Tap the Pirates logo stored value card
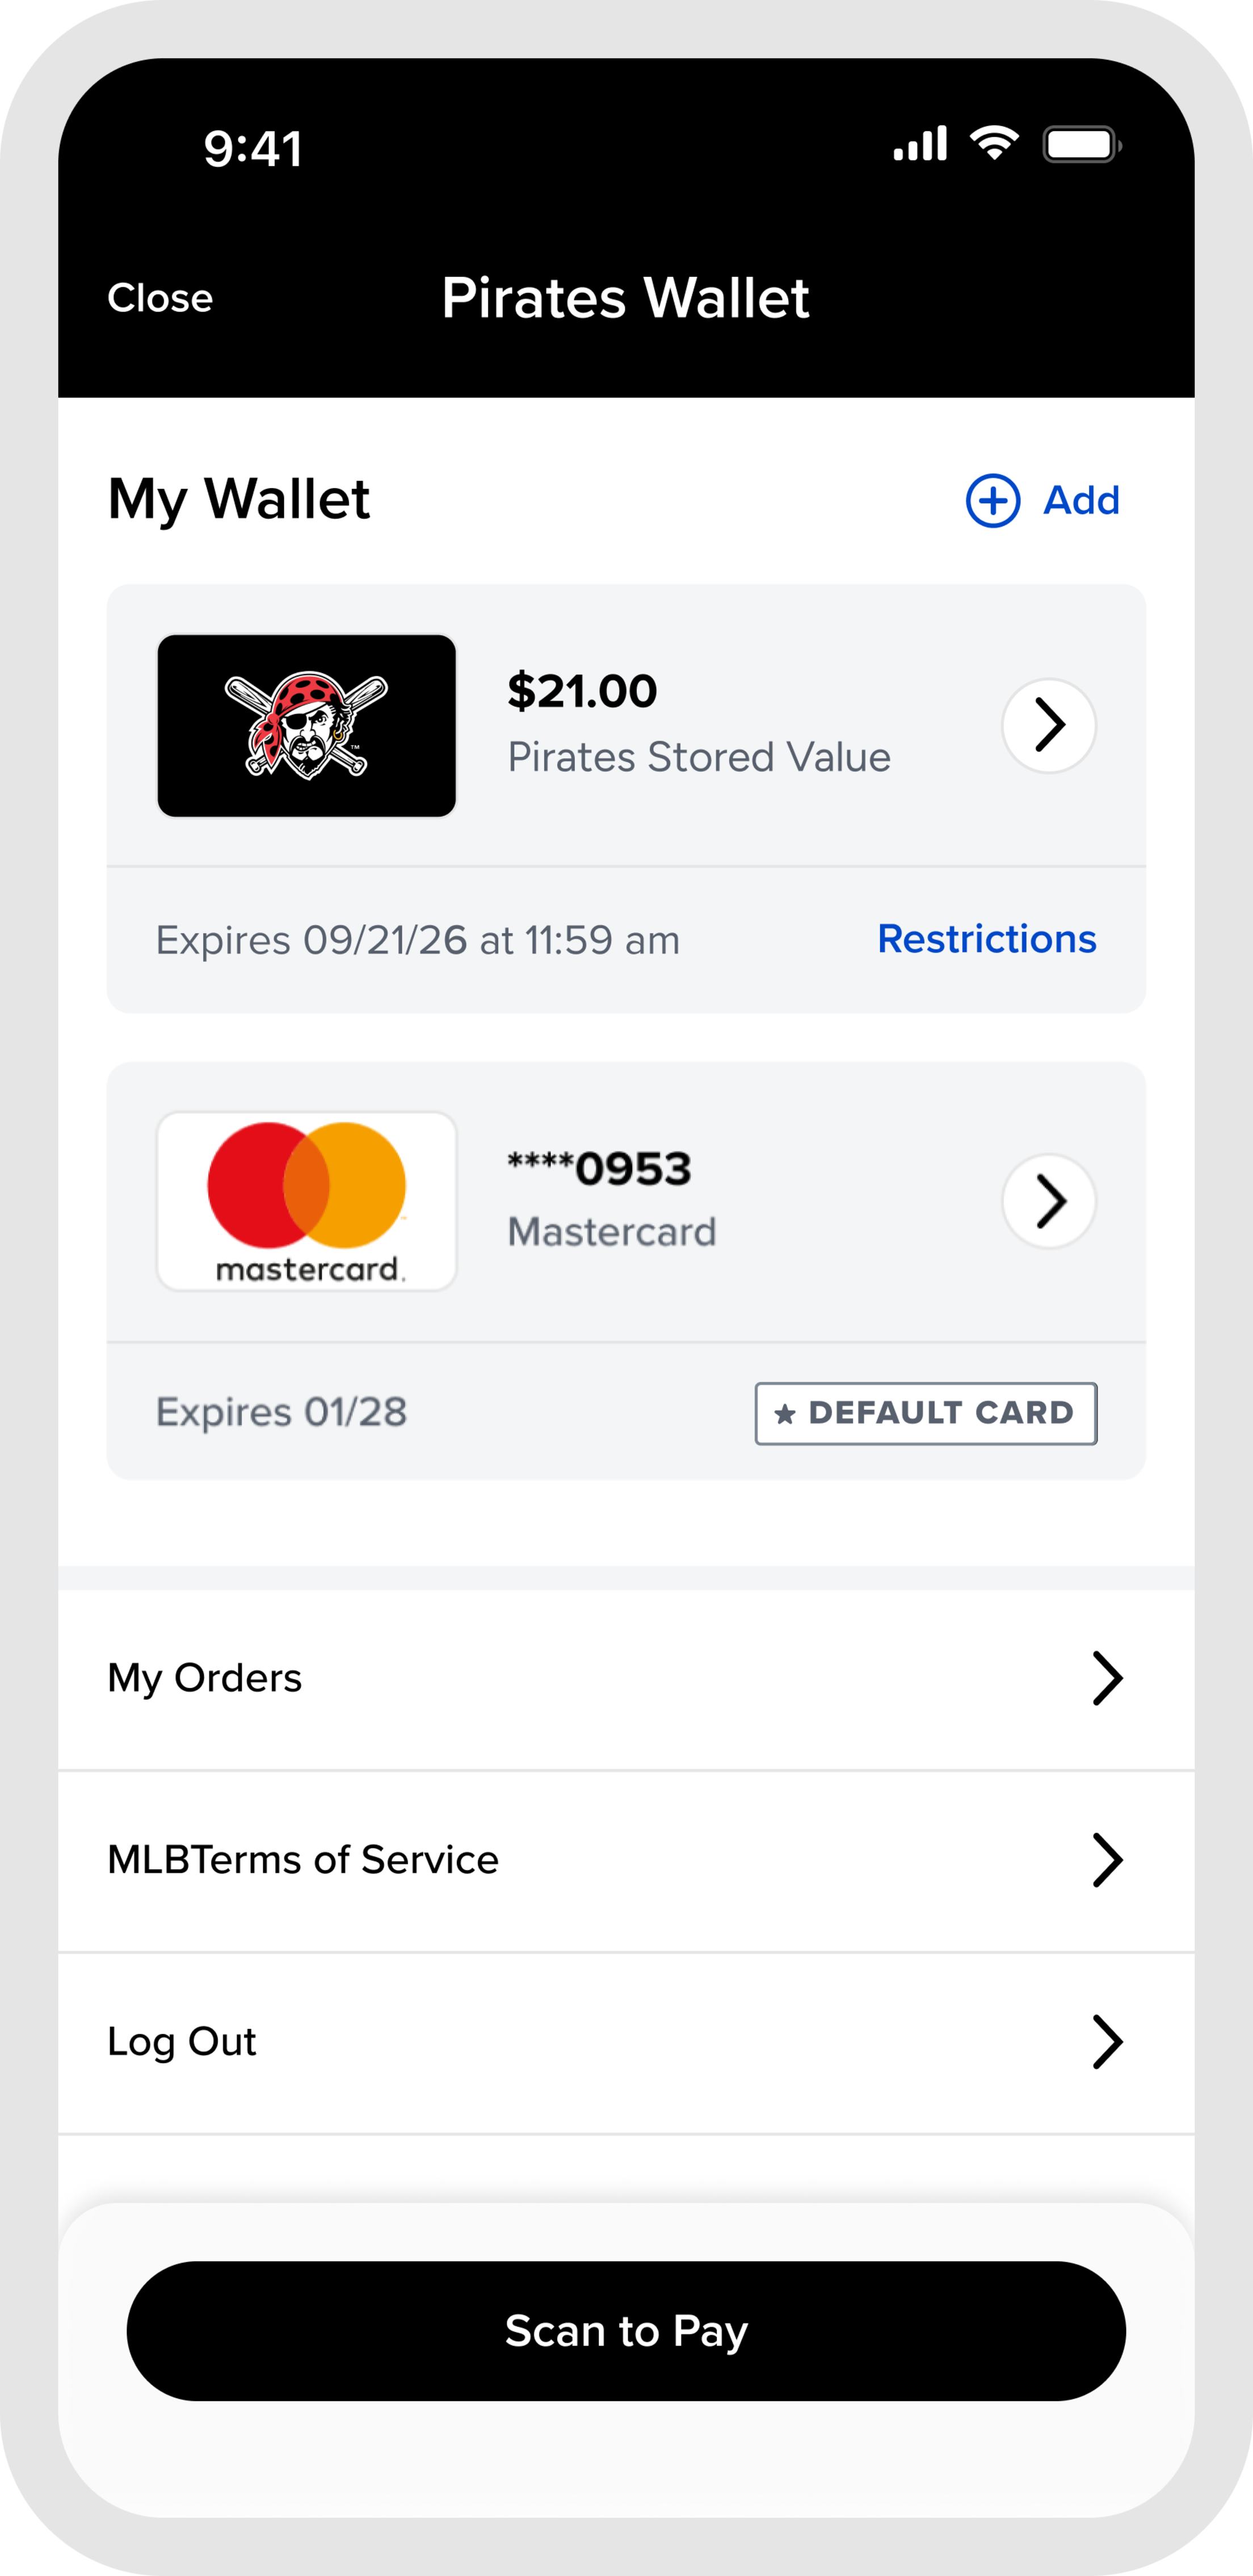Viewport: 1253px width, 2576px height. coord(306,725)
